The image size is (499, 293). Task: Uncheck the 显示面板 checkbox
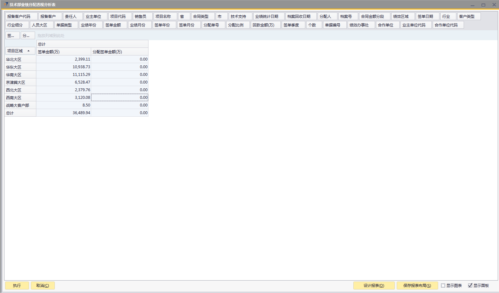pyautogui.click(x=470, y=285)
